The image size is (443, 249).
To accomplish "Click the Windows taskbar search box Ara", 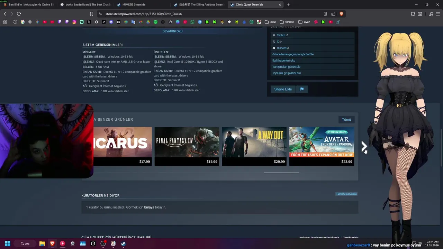I will (25, 243).
